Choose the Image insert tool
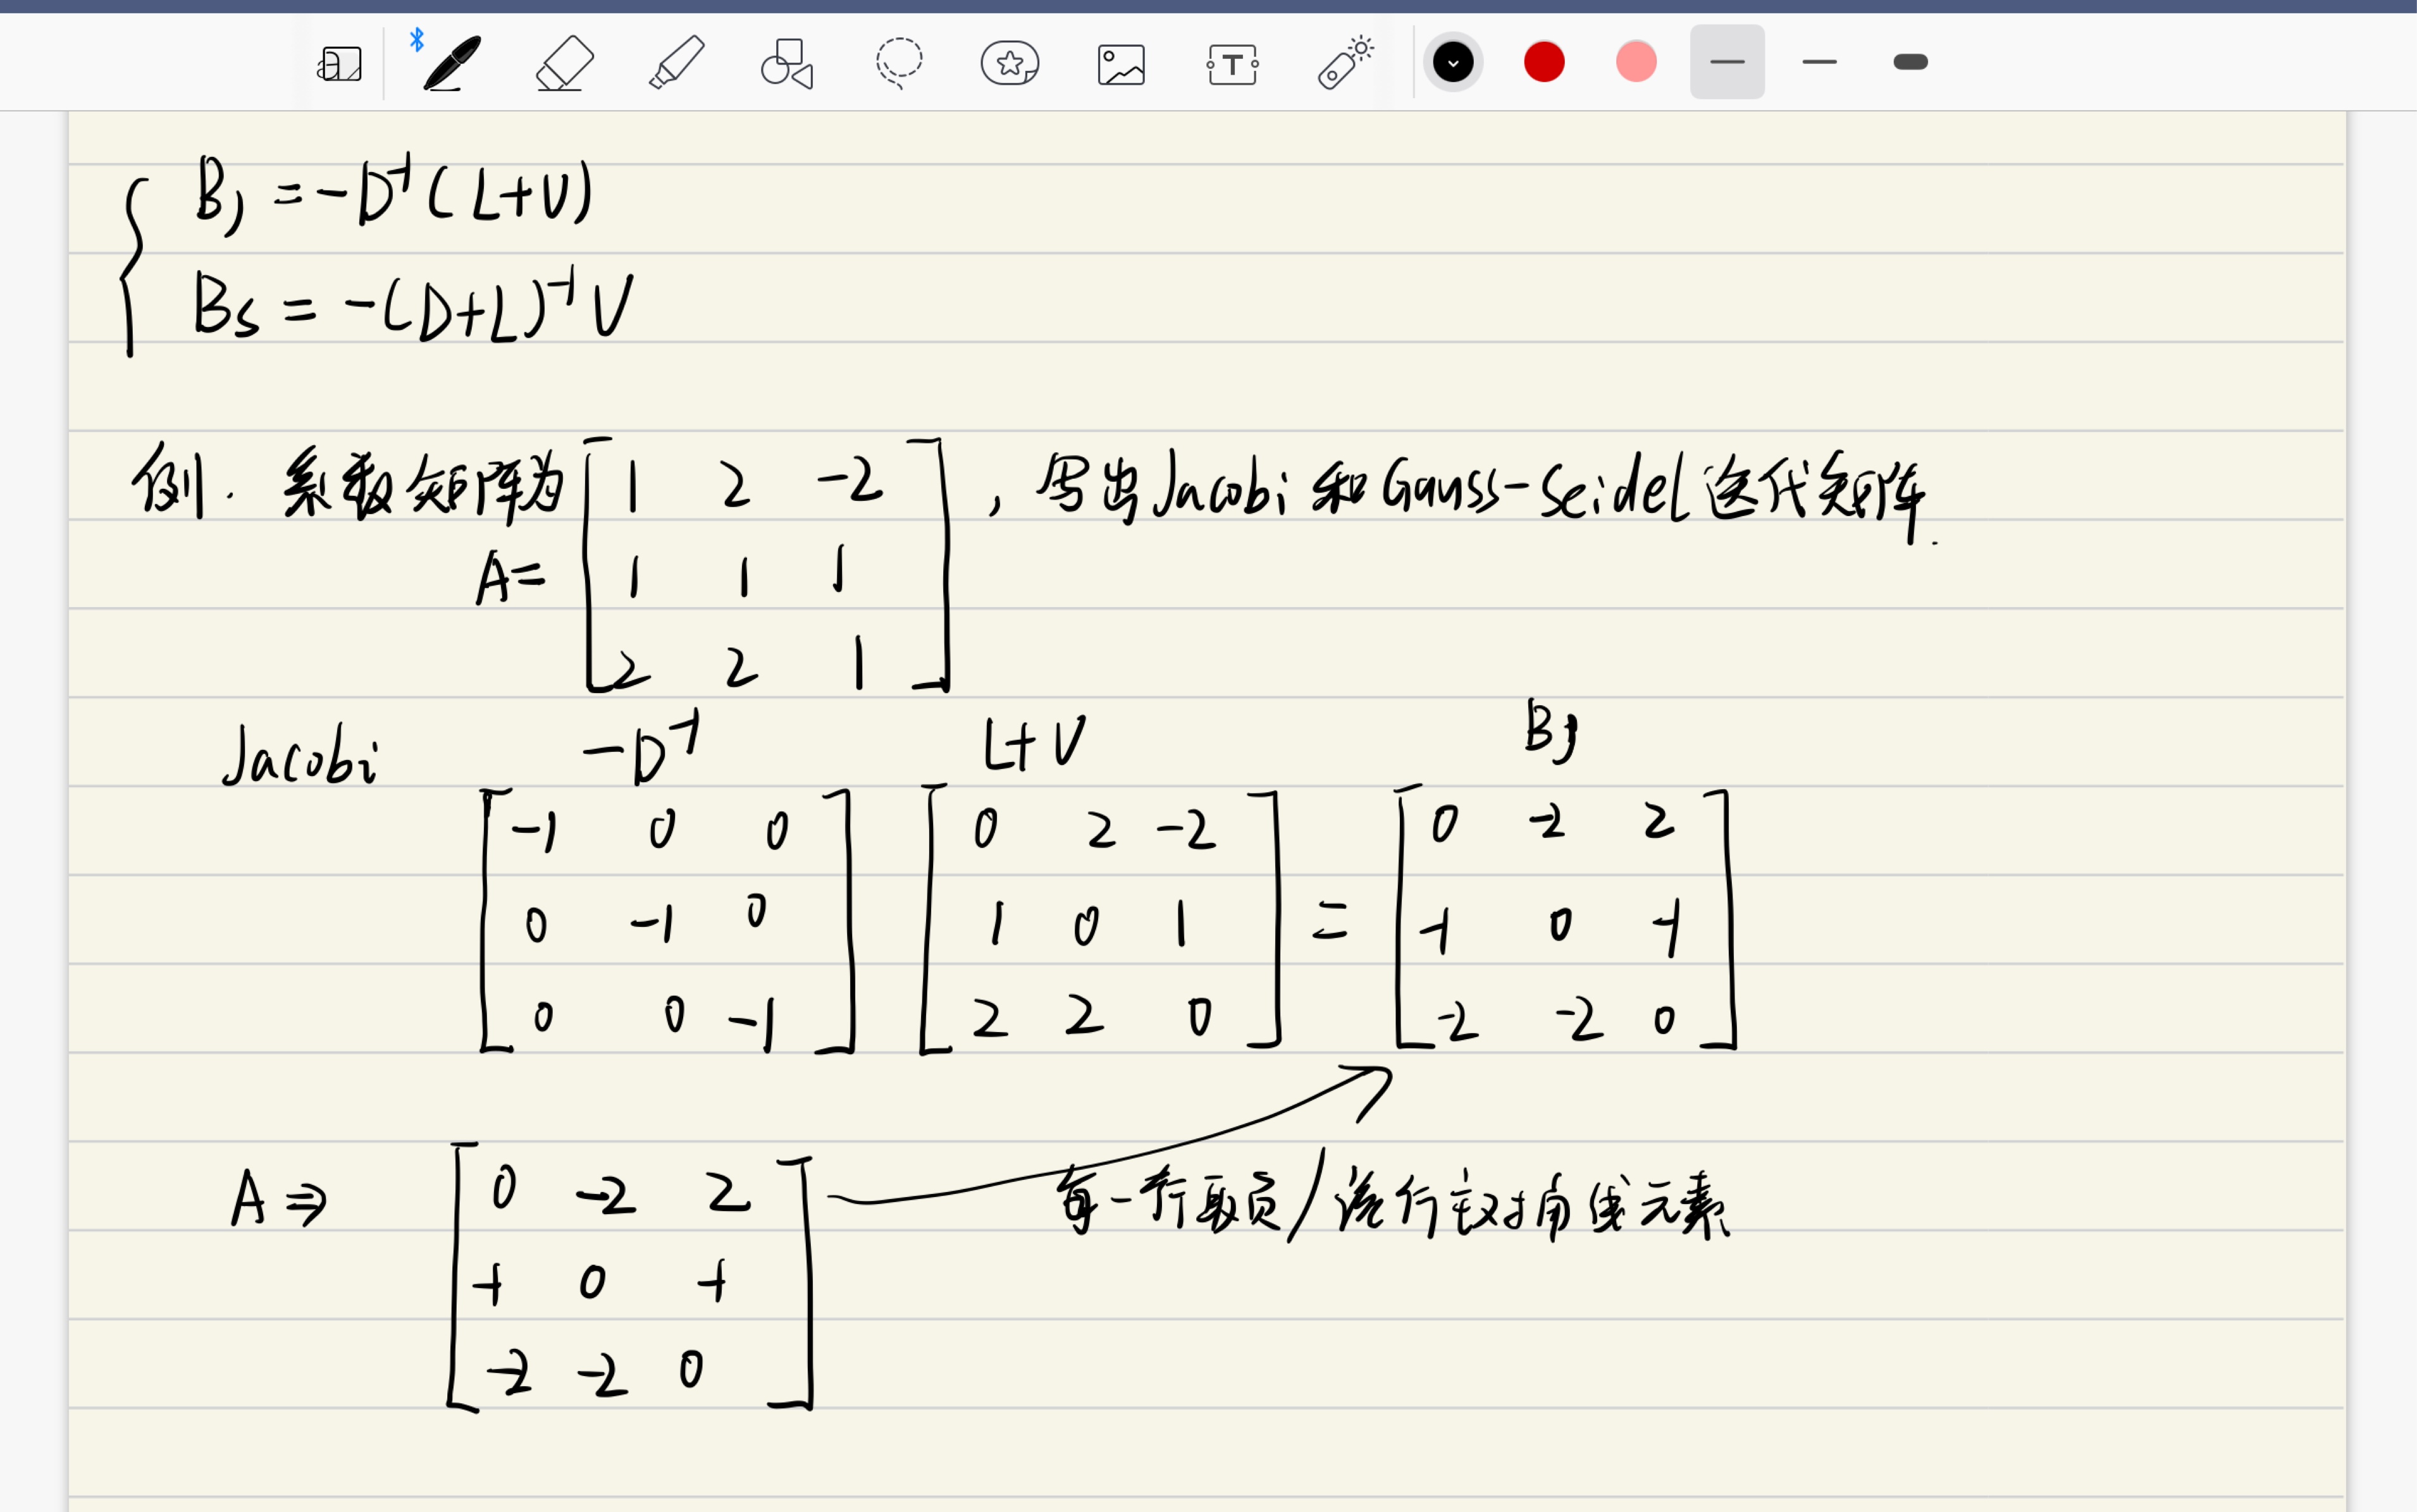2417x1512 pixels. coord(1121,65)
